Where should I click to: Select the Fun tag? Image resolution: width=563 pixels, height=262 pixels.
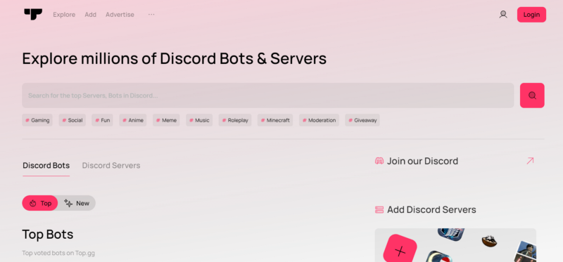(x=102, y=120)
